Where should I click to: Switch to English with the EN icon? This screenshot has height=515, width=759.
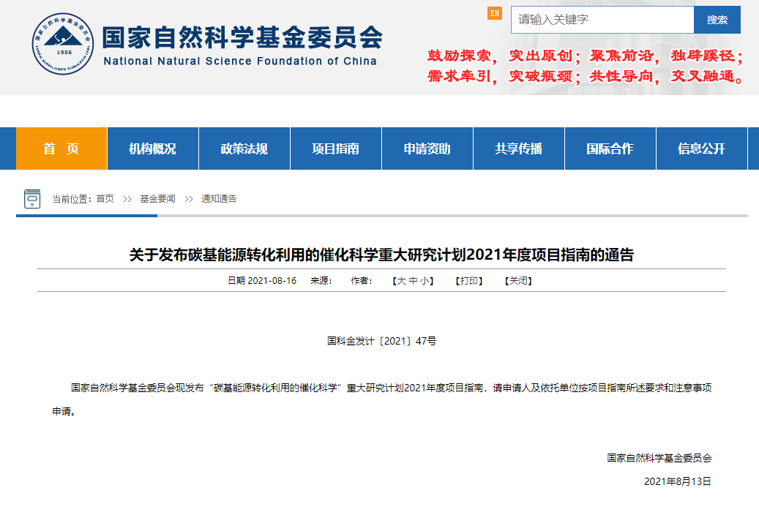click(495, 13)
